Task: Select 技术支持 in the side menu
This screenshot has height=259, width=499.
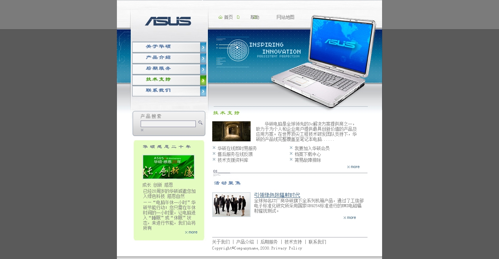Action: 169,80
